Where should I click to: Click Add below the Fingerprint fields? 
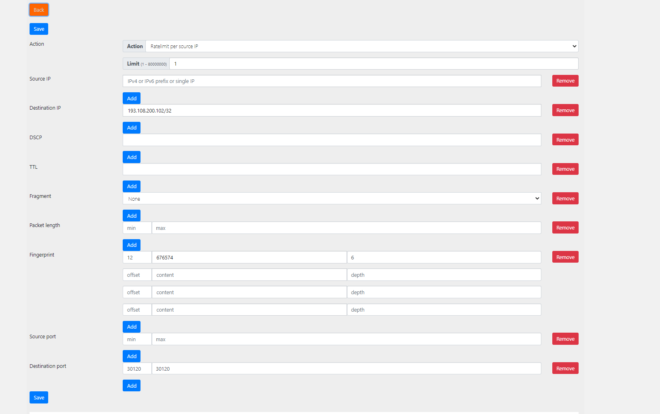[x=132, y=327]
